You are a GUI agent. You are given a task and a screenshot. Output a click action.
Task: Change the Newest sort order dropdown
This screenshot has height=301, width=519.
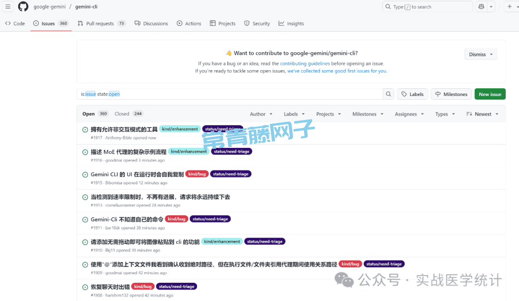[482, 114]
